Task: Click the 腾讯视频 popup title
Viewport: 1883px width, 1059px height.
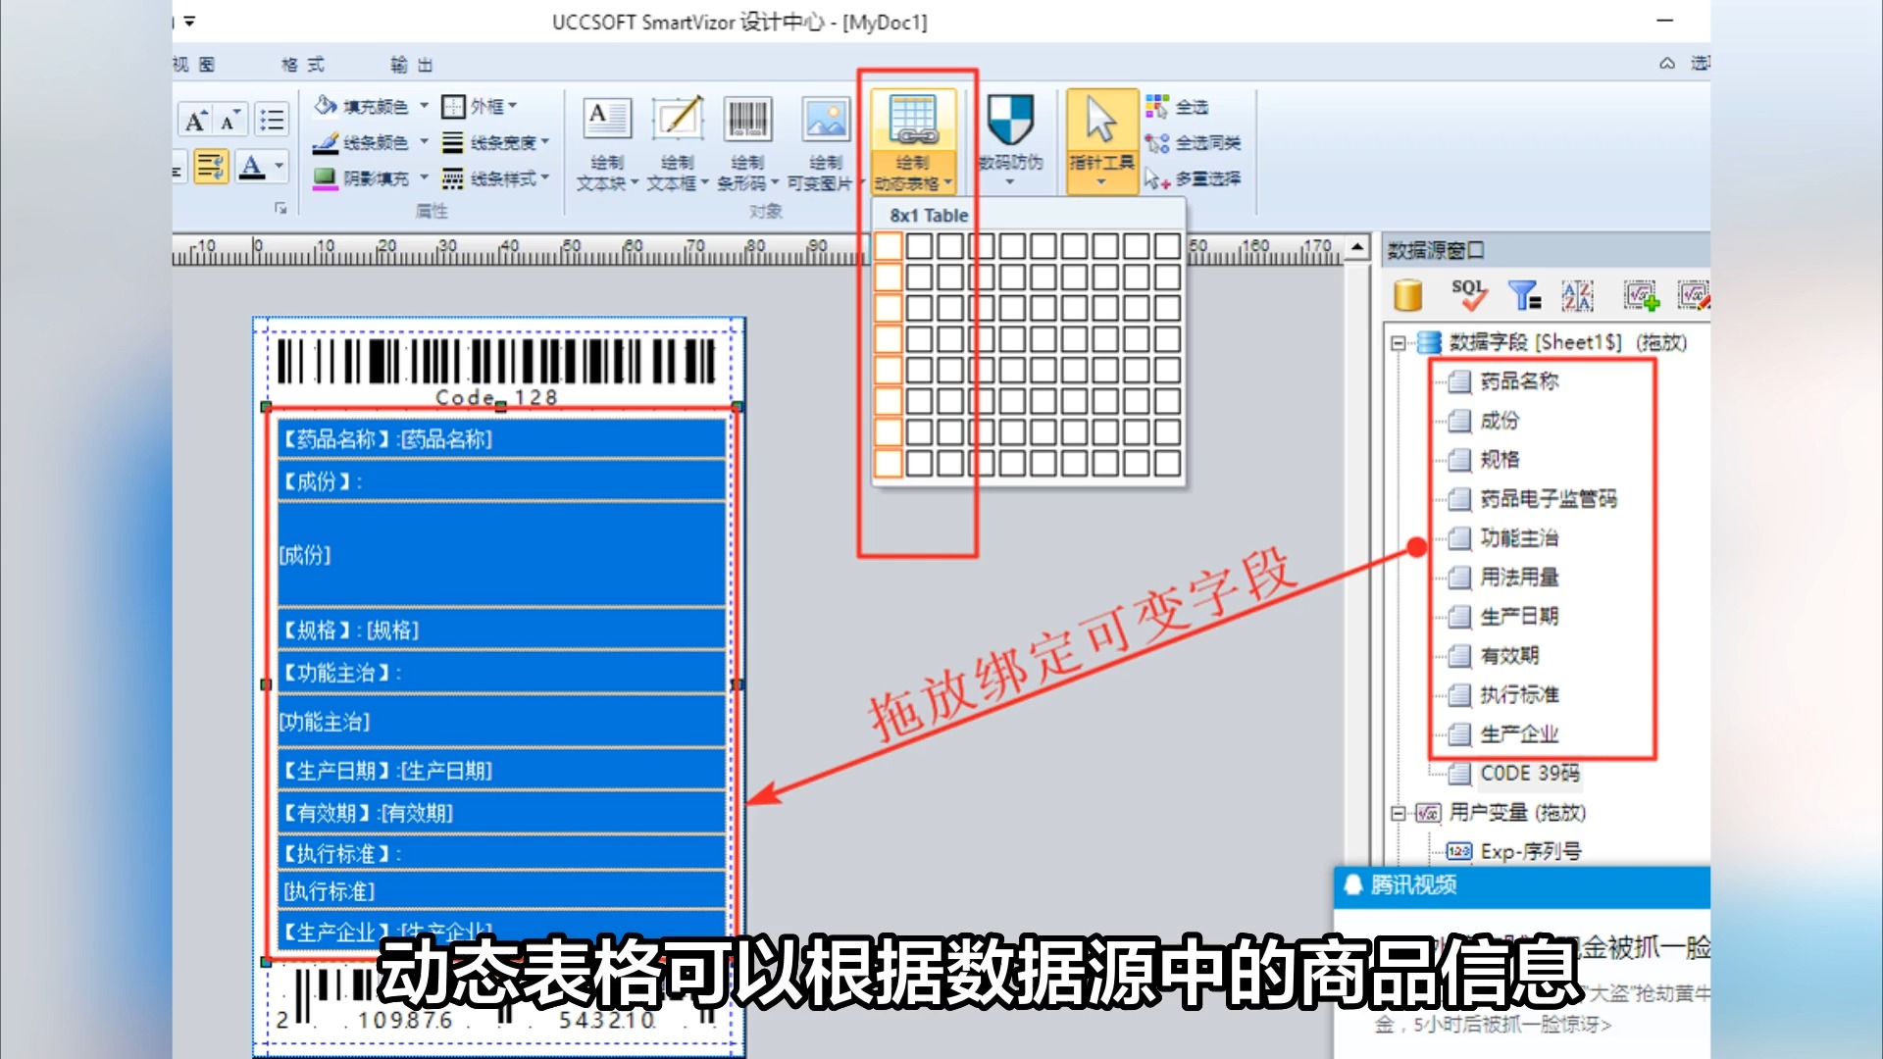Action: tap(1413, 885)
